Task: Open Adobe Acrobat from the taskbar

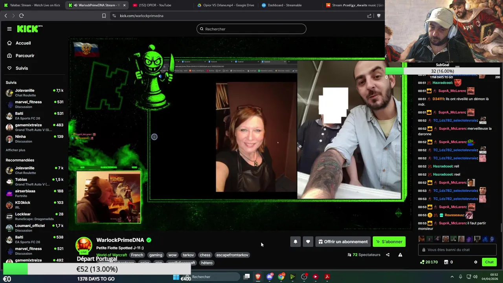Action: tap(327, 277)
